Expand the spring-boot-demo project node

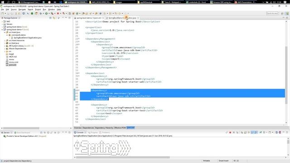coord(2,27)
